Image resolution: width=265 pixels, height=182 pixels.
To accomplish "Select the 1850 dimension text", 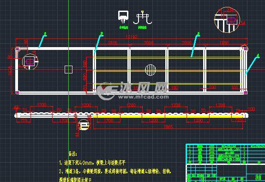I will pyautogui.click(x=224, y=42).
